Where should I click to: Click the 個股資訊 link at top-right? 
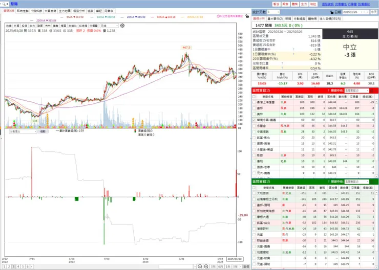pyautogui.click(x=327, y=4)
